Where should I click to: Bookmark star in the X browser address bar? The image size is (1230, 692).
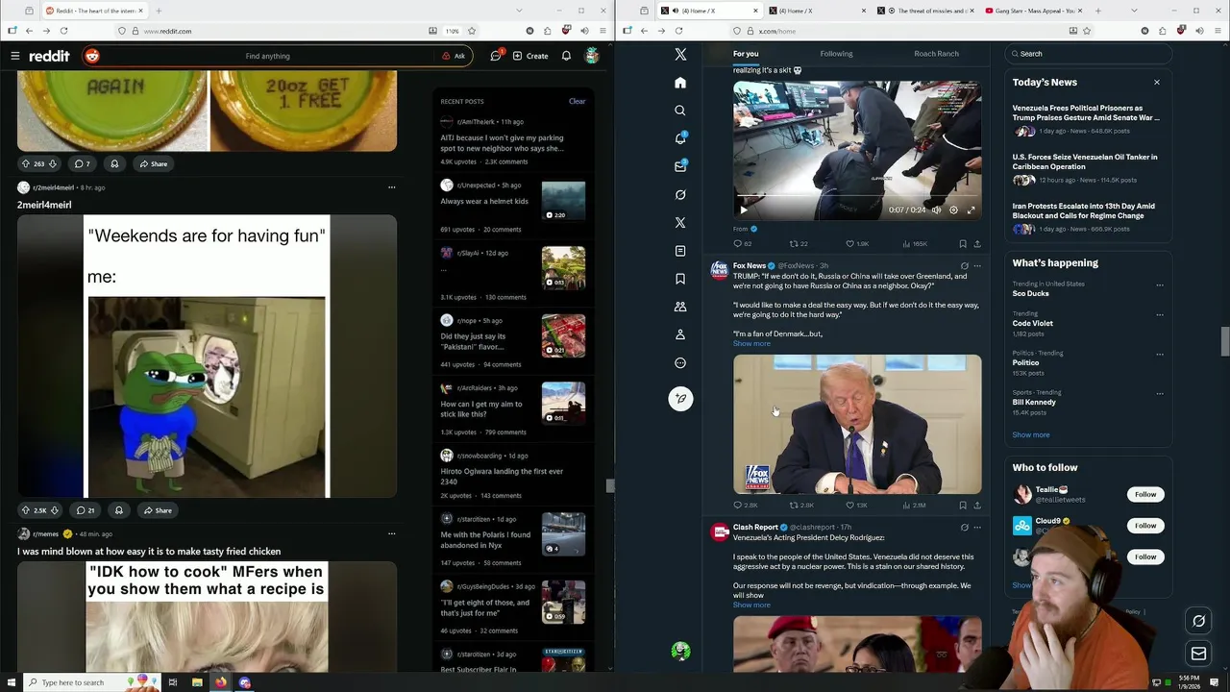[x=1089, y=31]
